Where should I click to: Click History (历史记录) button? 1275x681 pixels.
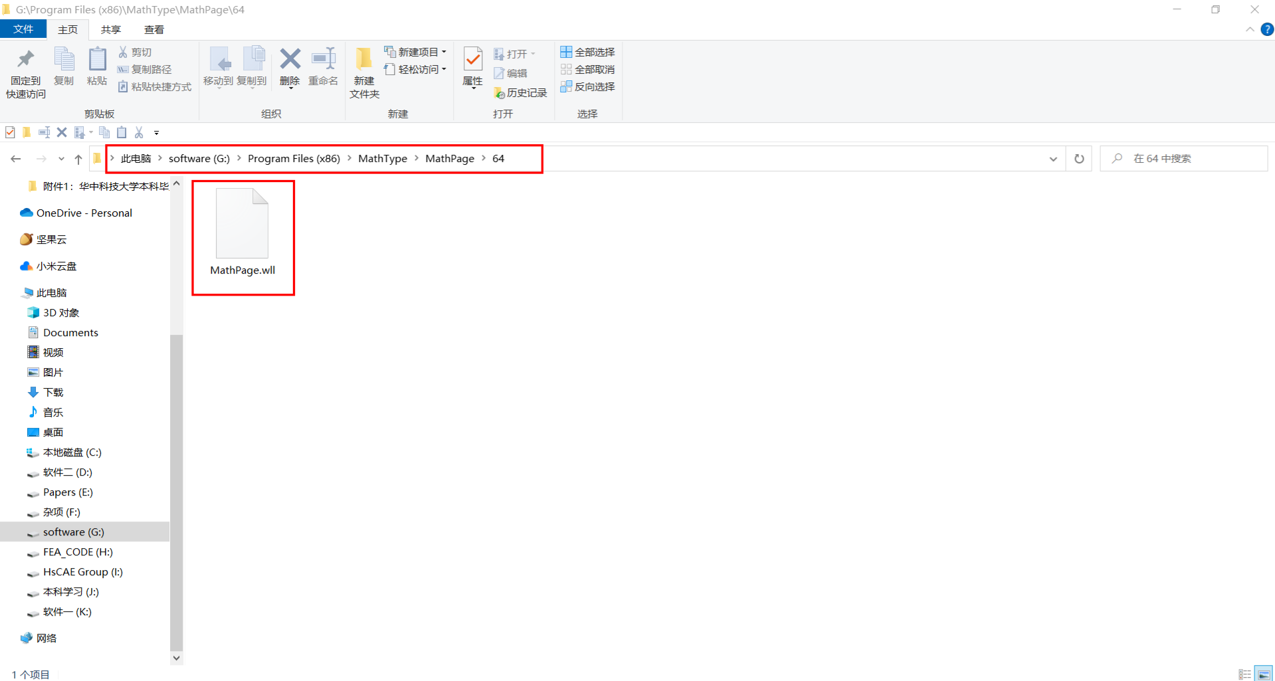tap(520, 93)
